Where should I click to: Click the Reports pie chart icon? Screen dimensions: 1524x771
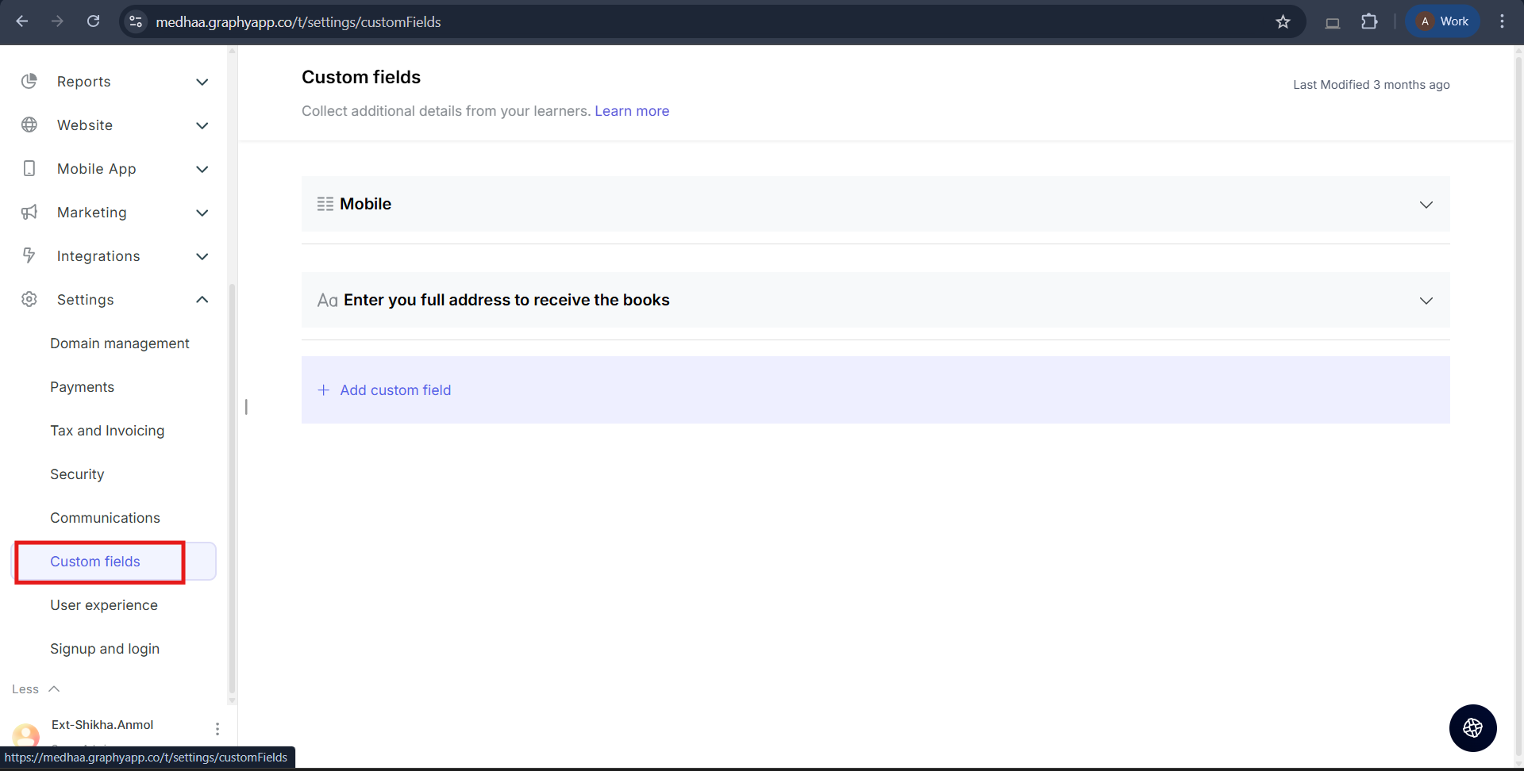(29, 82)
